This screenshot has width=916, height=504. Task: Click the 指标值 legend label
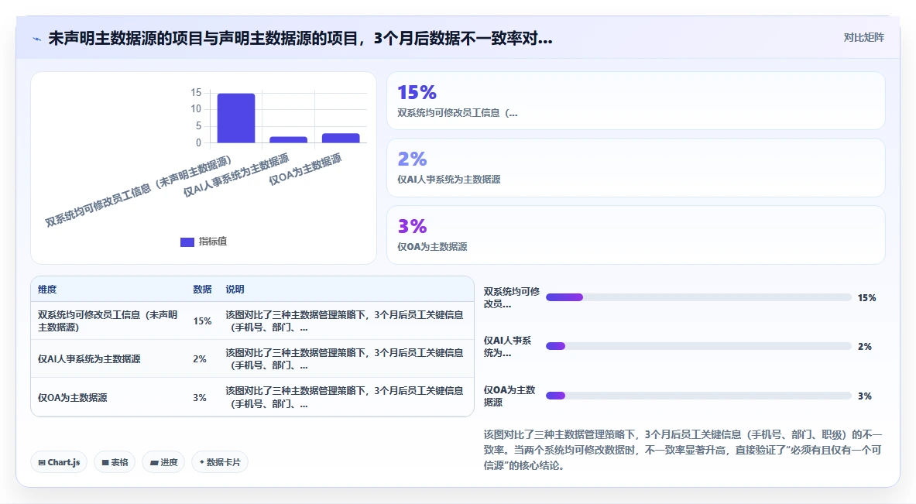pyautogui.click(x=213, y=242)
